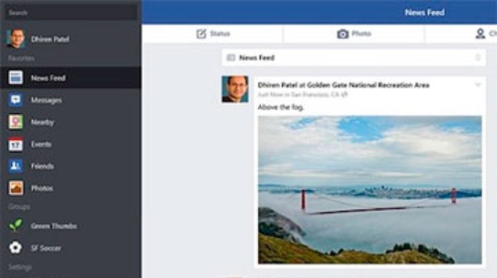Screen dimensions: 497x278
Task: Open the Friends icon
Action: point(15,166)
